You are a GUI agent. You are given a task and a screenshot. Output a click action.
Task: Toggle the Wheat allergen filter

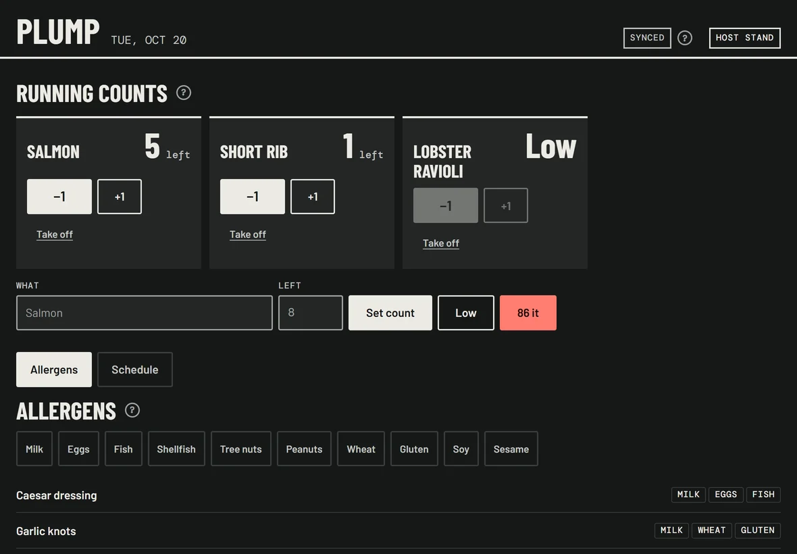pyautogui.click(x=361, y=449)
